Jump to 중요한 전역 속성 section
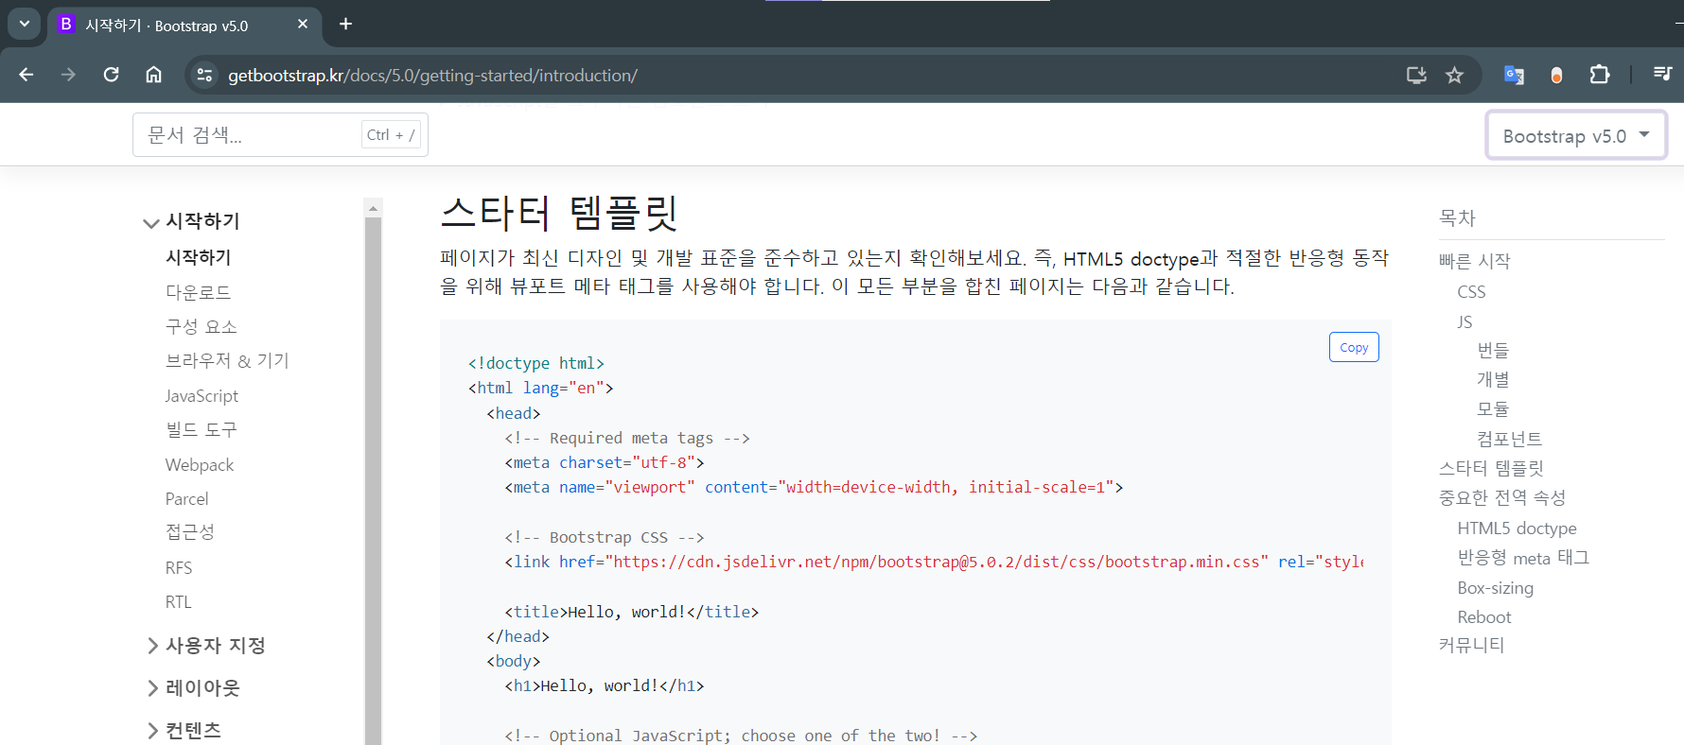This screenshot has height=745, width=1684. [1502, 497]
